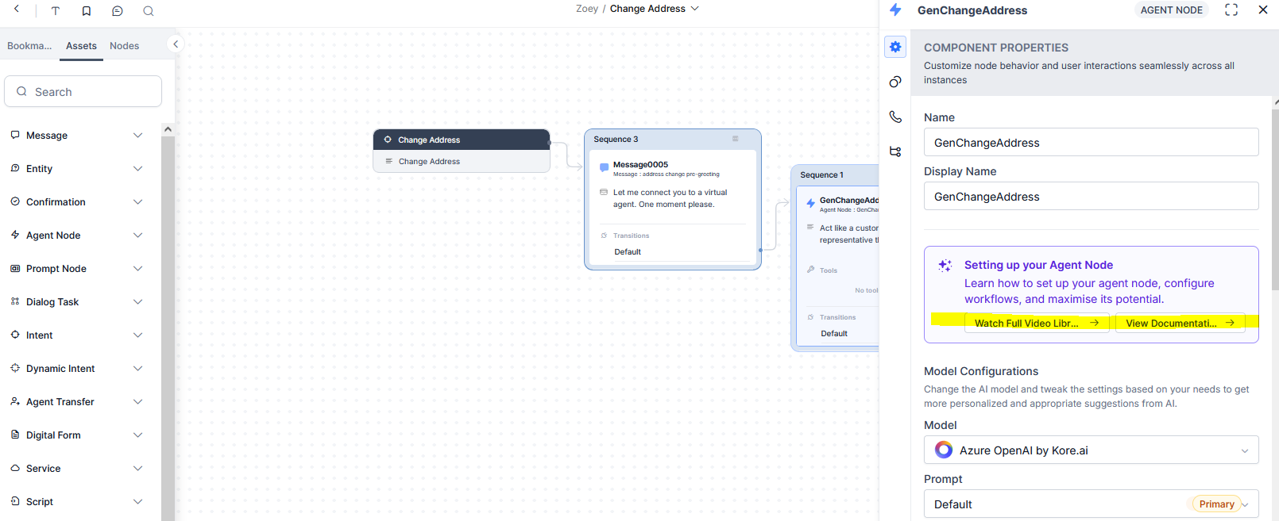Click the Dynamic Intent asset icon

point(15,368)
